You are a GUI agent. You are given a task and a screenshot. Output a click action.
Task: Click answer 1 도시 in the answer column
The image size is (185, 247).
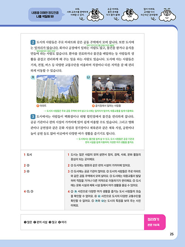(28, 155)
